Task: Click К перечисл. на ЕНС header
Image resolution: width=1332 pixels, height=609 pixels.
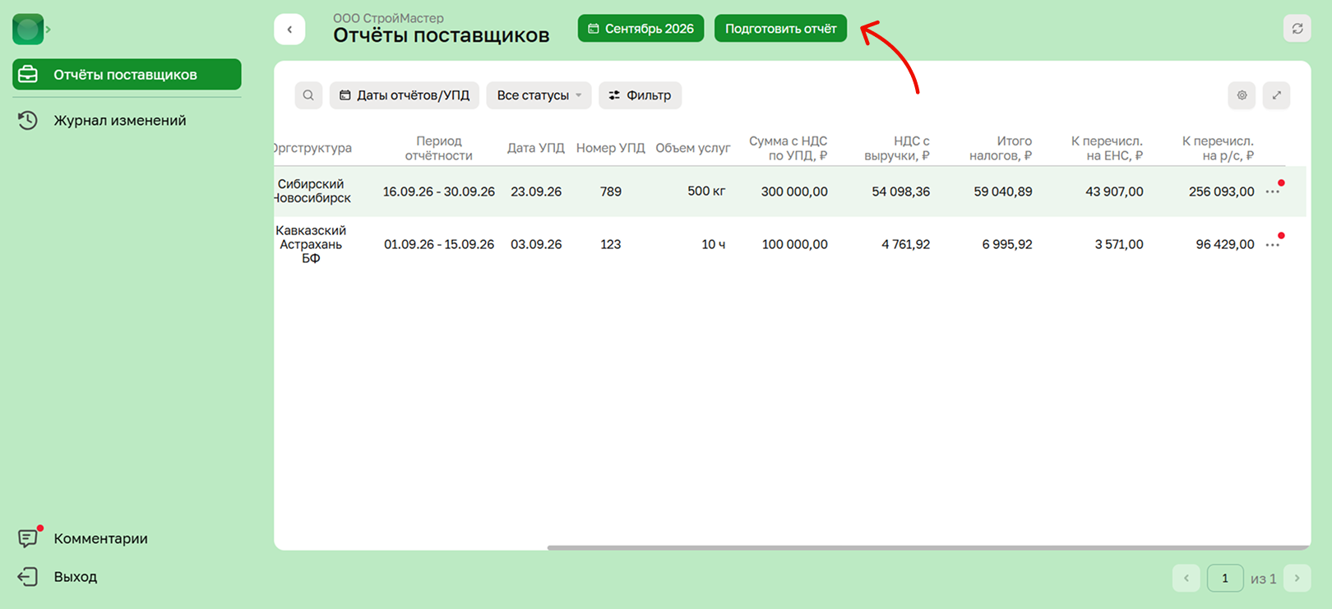Action: point(1107,148)
